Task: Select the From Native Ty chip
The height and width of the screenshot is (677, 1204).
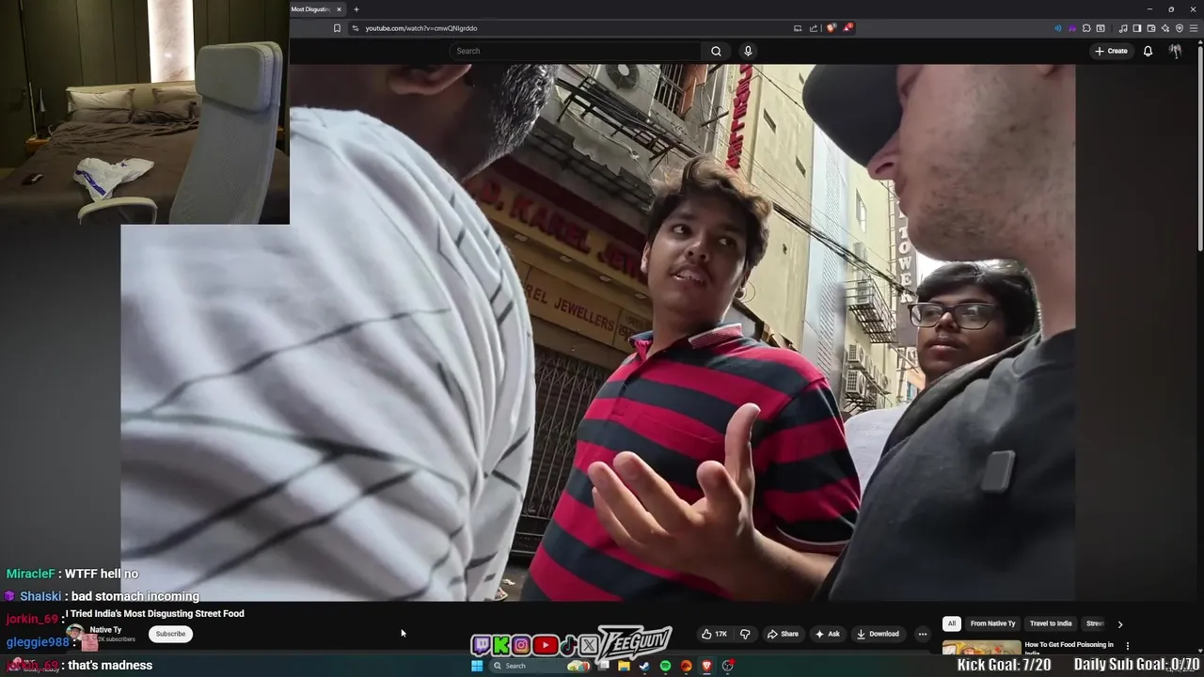Action: (992, 623)
